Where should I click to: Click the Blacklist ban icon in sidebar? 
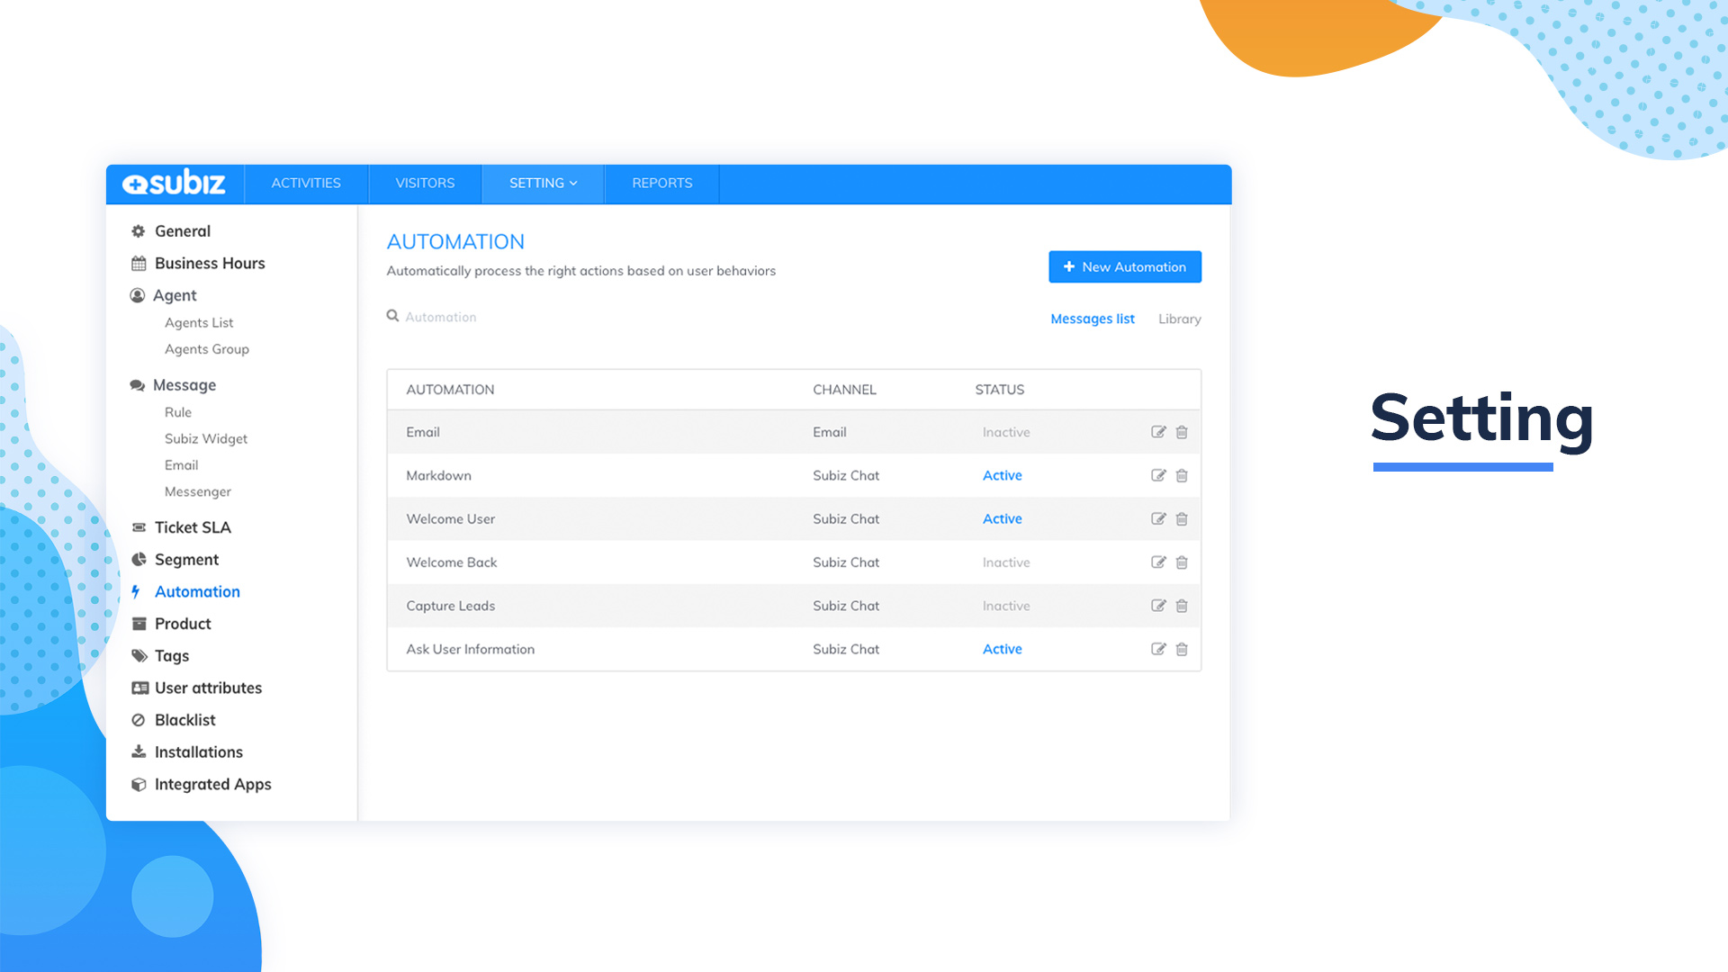click(139, 720)
